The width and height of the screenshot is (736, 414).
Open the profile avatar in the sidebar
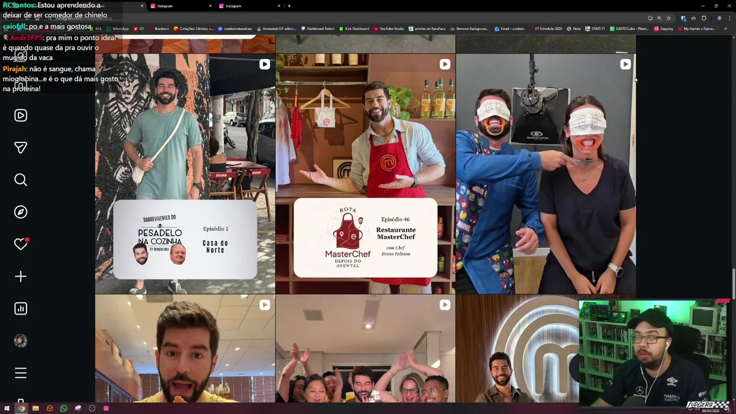(x=21, y=341)
